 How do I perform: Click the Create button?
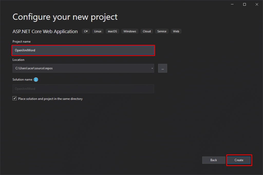(x=239, y=160)
